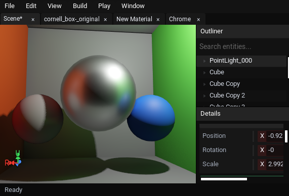Click the Outliner vertical scrollbar
This screenshot has width=289, height=196.
(288, 68)
